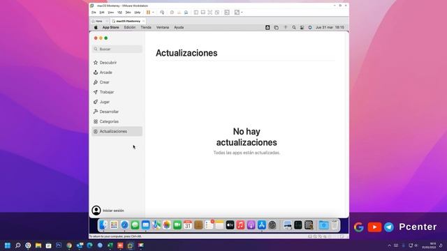Viewport: 447px width, 251px height.
Task: Open Messages app in the dock
Action: (x=135, y=225)
